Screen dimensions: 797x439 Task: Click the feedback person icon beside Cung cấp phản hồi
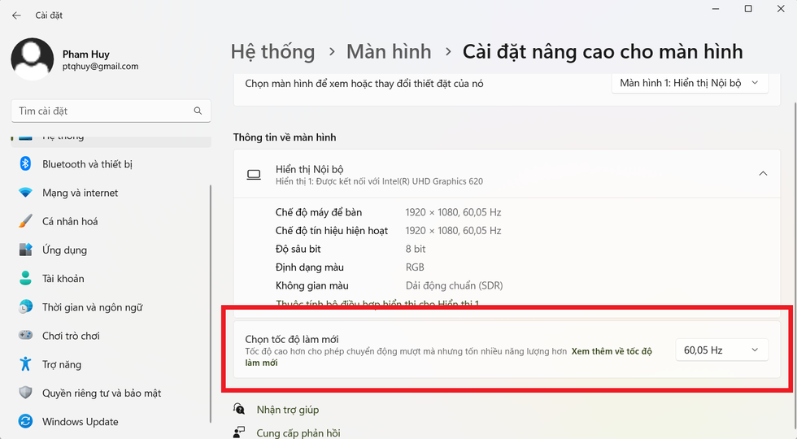[239, 432]
